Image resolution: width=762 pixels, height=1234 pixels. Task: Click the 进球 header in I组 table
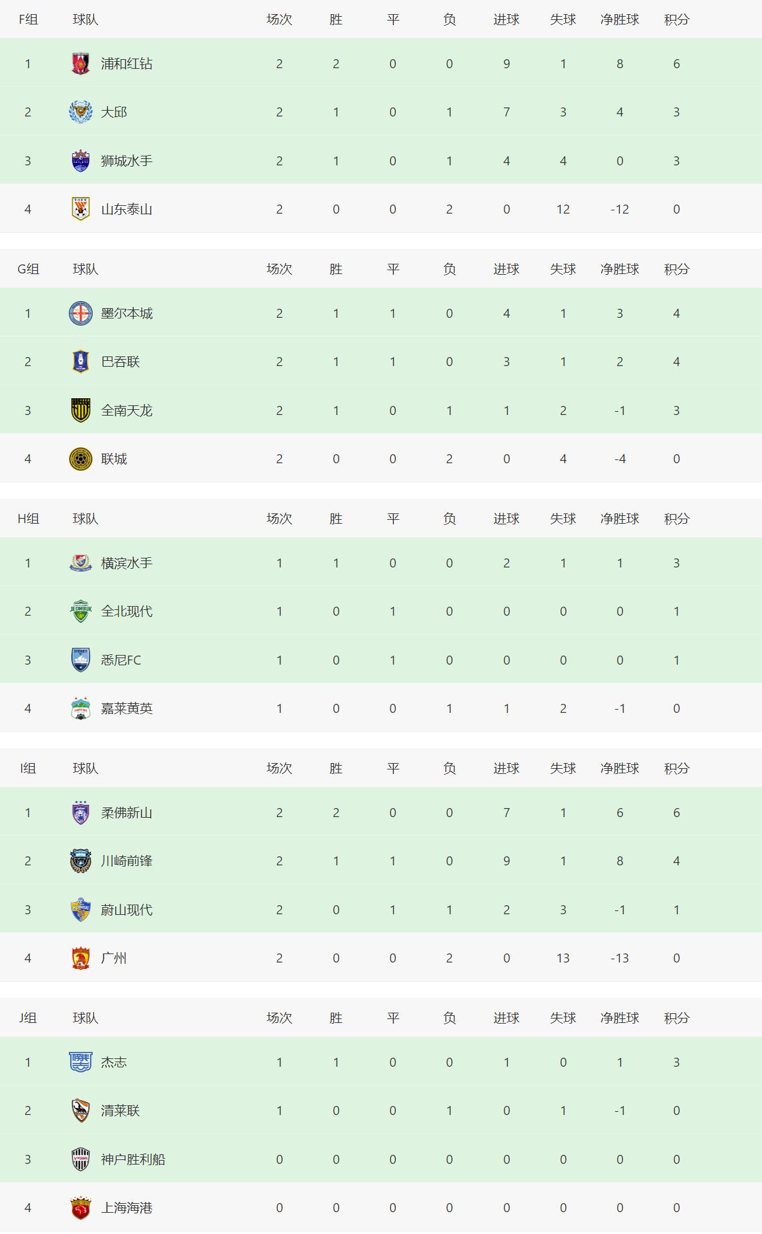coord(506,768)
